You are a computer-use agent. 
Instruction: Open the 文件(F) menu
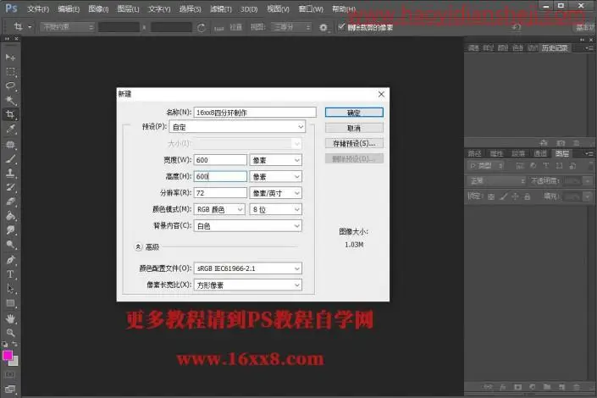click(38, 8)
